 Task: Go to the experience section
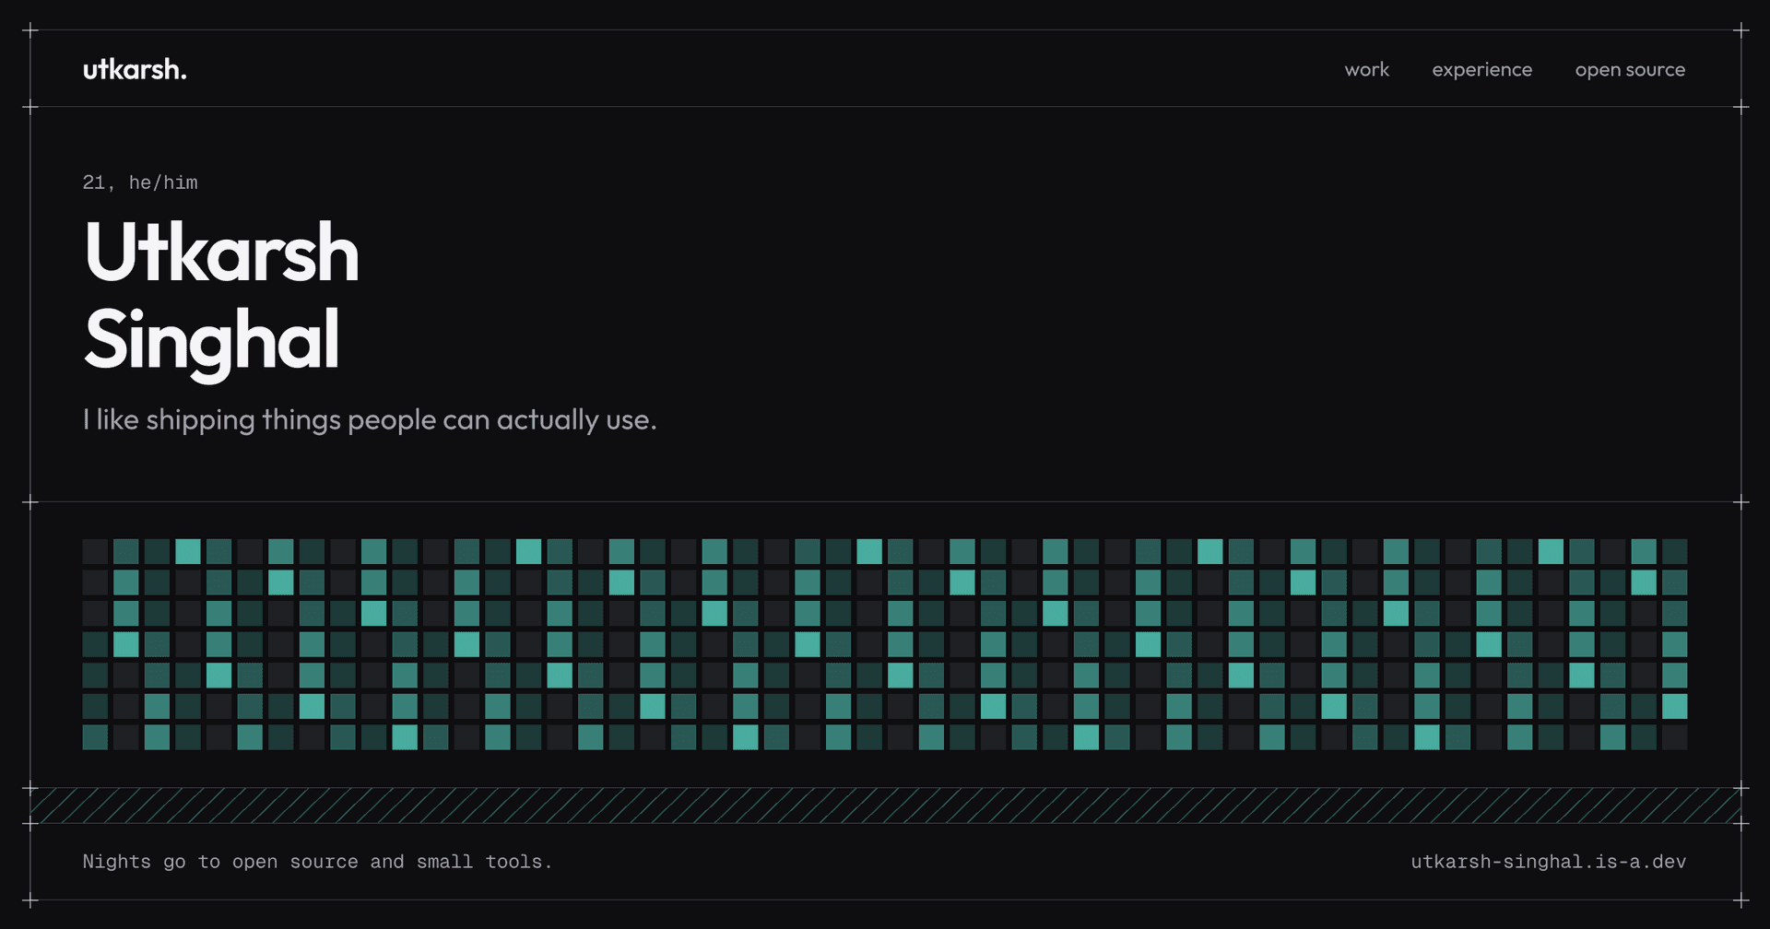click(x=1481, y=70)
